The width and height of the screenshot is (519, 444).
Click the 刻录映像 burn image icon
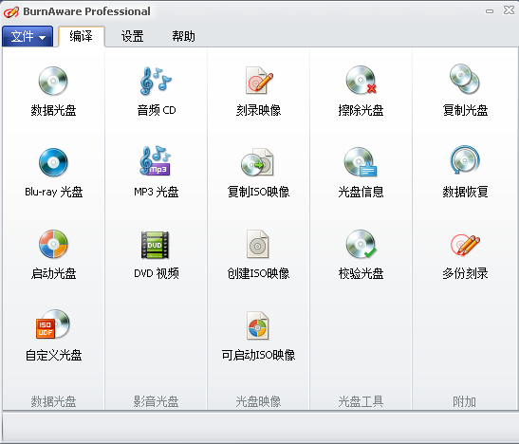(259, 81)
